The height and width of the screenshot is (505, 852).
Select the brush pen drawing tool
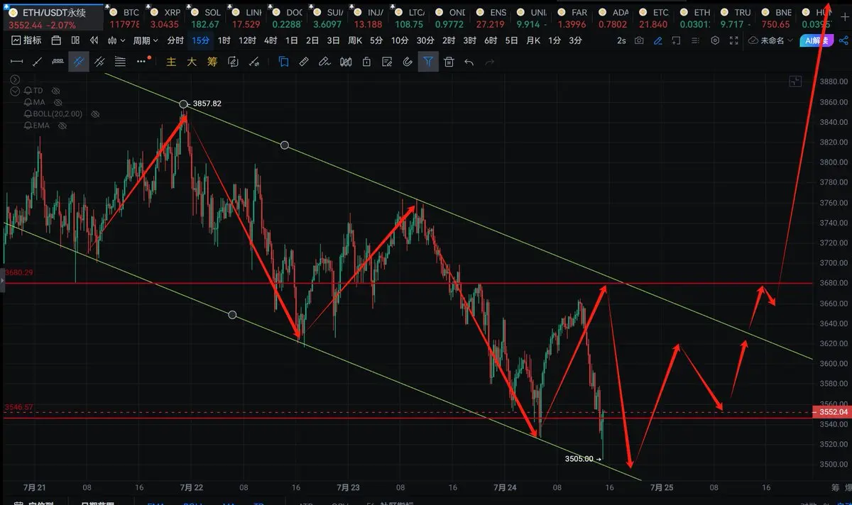point(325,62)
